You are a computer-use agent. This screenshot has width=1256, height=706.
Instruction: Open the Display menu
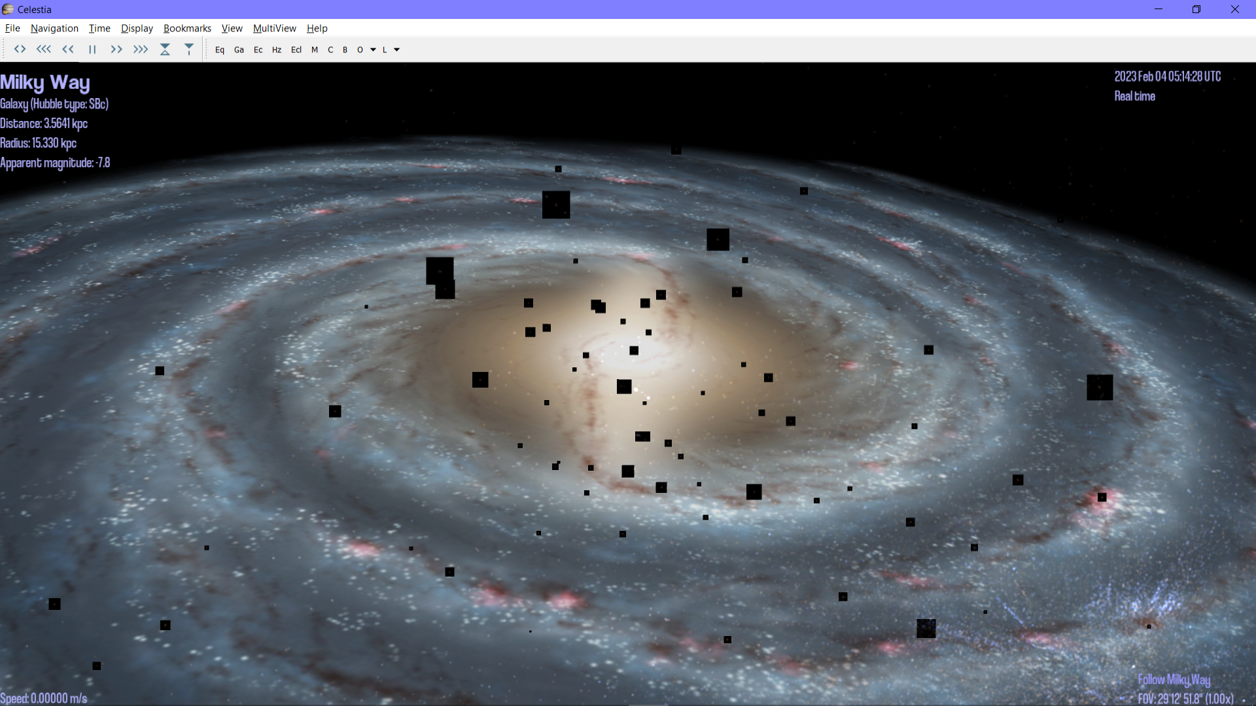pos(137,28)
